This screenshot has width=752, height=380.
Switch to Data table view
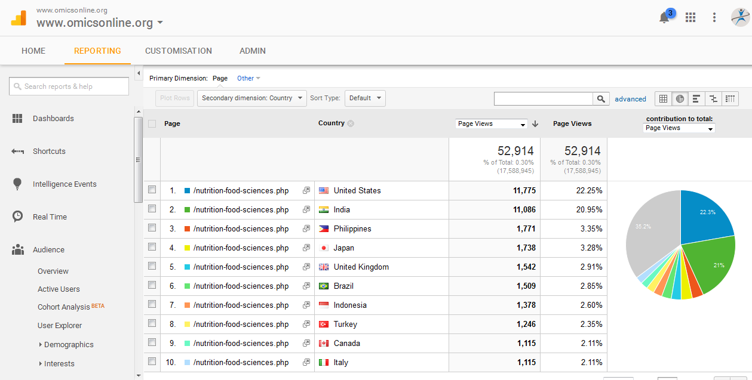(663, 99)
